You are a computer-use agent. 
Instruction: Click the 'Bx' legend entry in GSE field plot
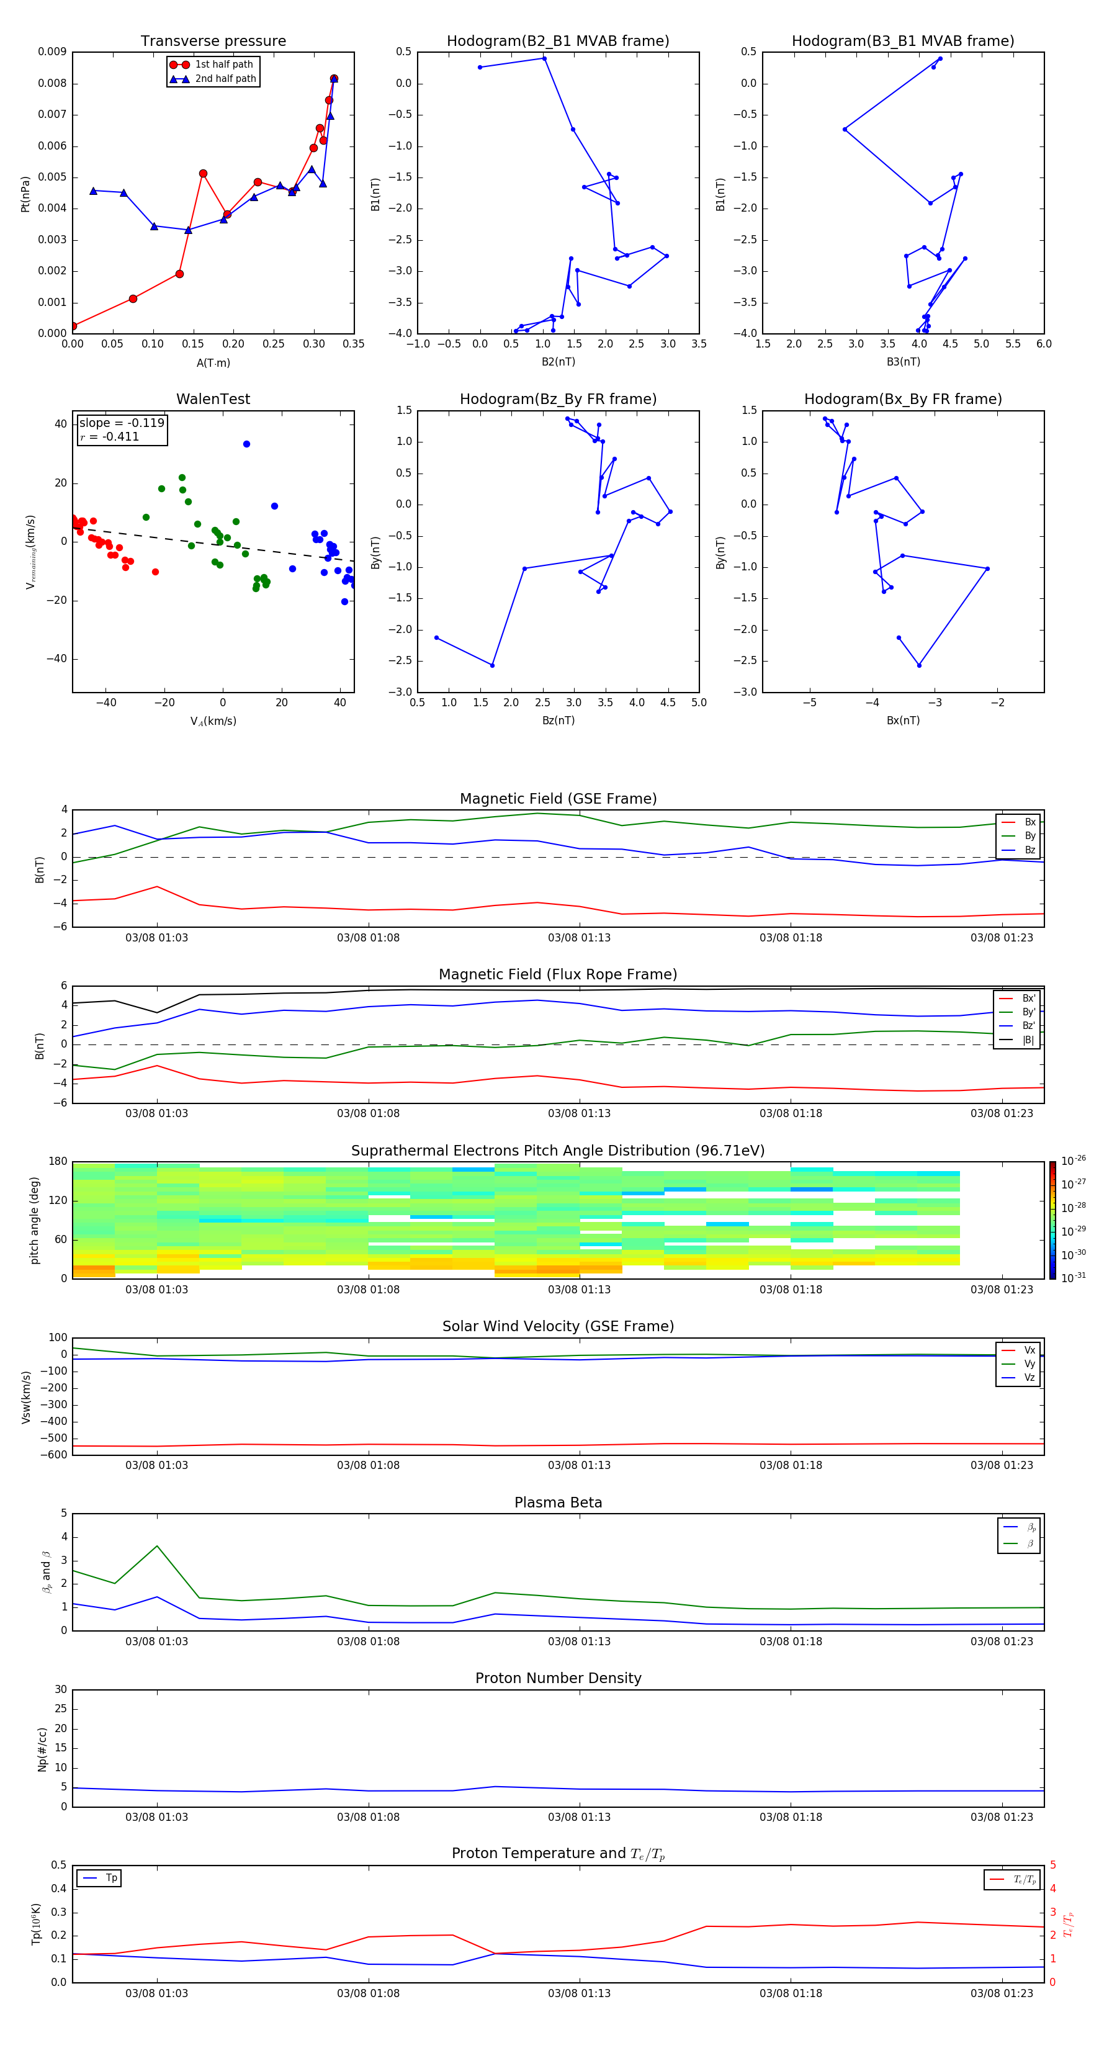[1018, 823]
